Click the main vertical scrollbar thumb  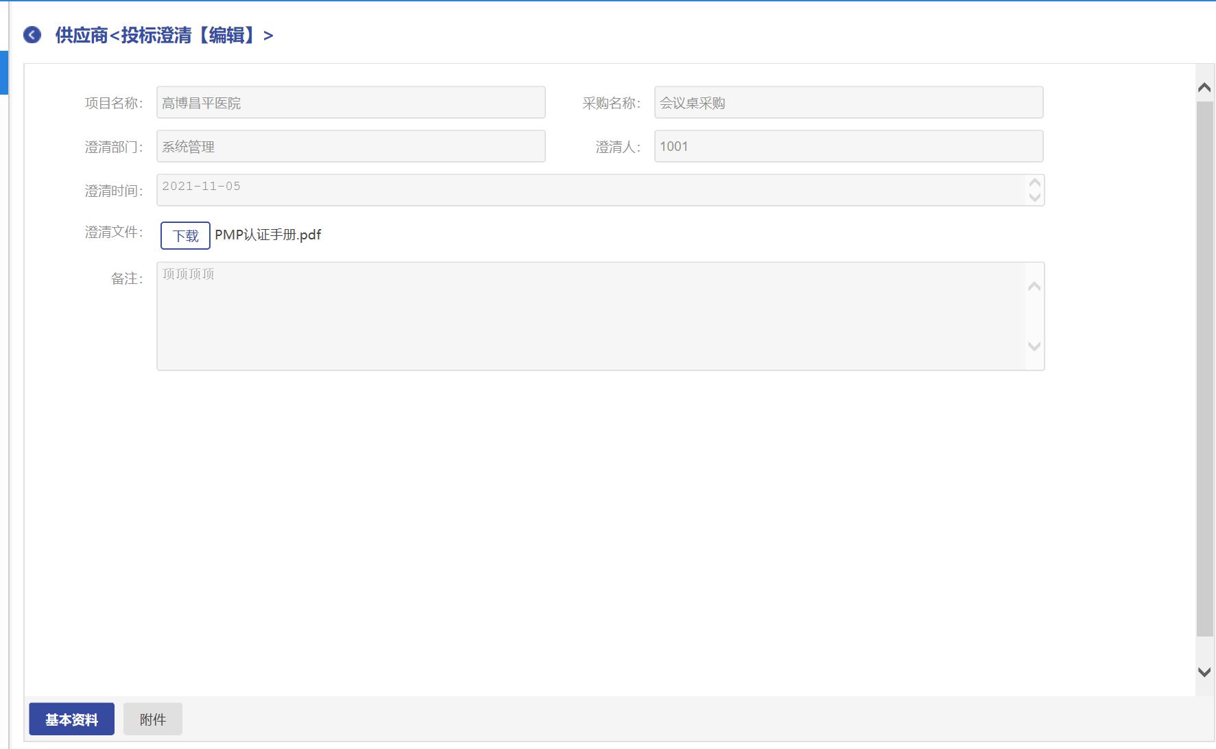pos(1204,370)
